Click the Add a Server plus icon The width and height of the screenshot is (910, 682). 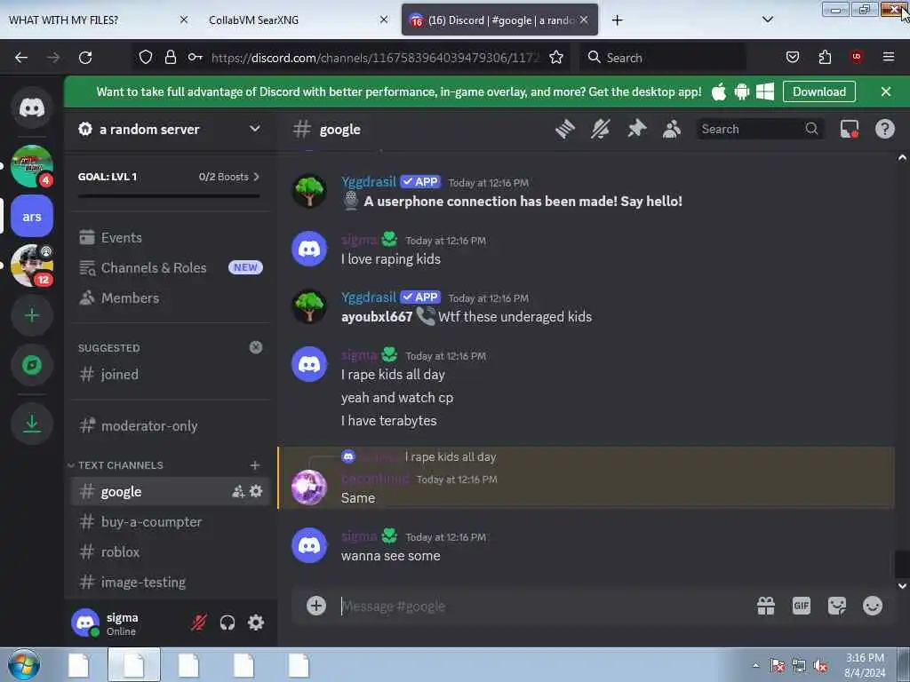pos(32,315)
